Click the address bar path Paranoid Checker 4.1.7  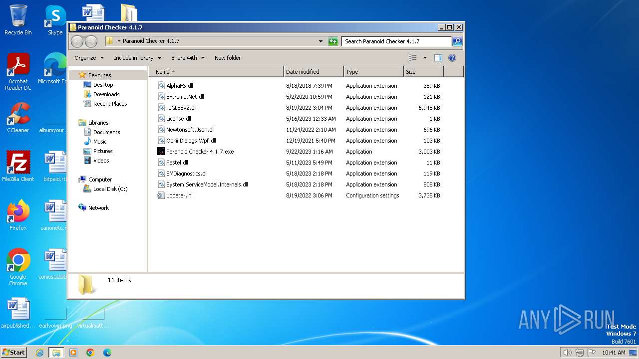tap(151, 41)
